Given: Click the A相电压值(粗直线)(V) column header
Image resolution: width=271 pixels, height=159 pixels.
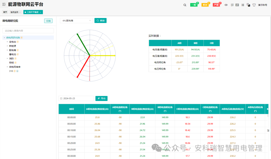Looking at the screenshot, I should [233, 109].
